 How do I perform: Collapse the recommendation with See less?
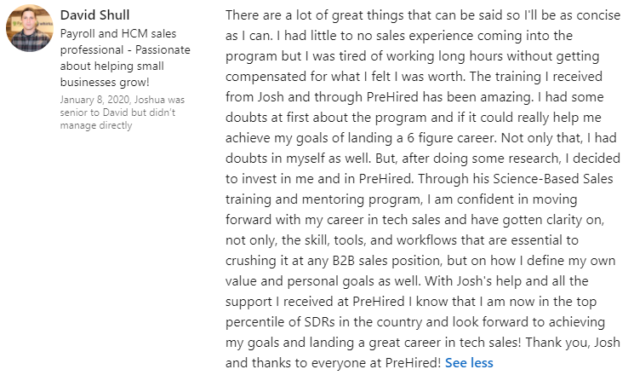pos(469,362)
